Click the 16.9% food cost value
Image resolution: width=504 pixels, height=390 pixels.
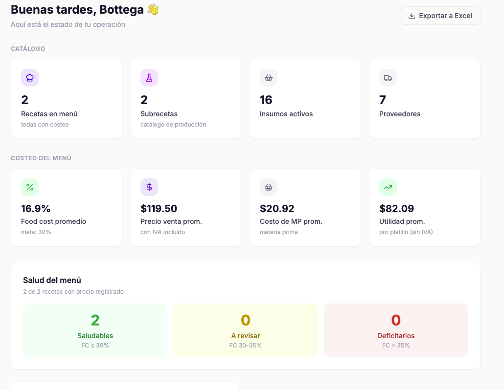(36, 209)
